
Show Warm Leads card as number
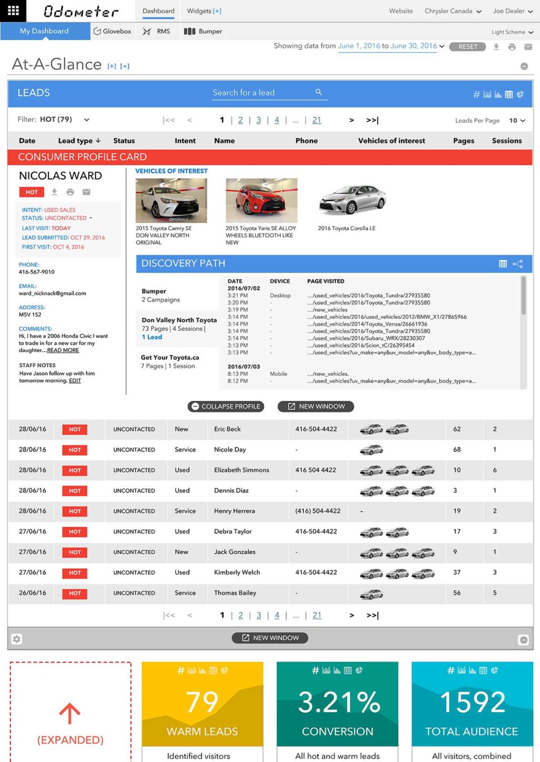pos(181,670)
